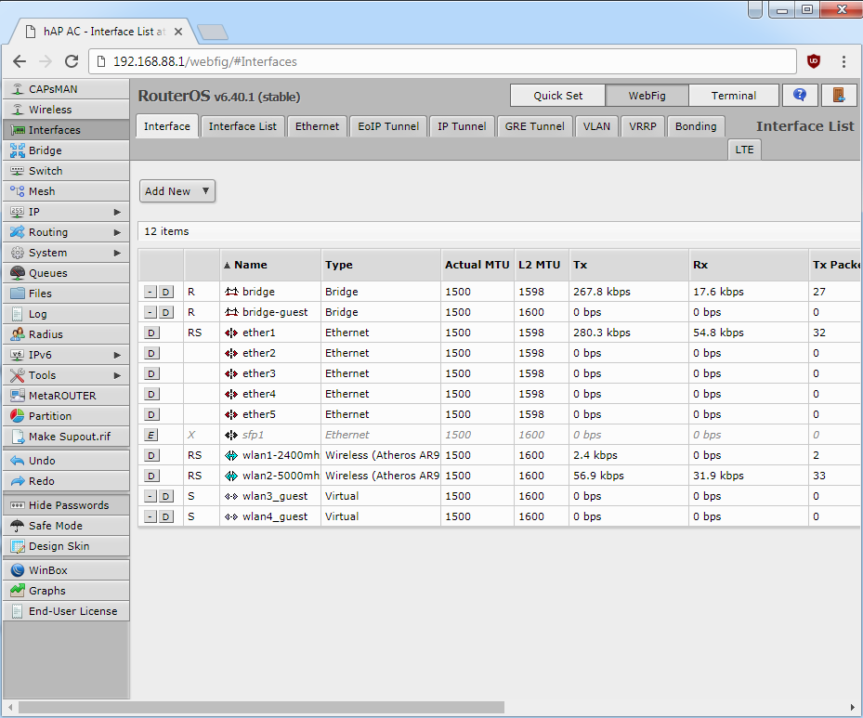863x718 pixels.
Task: Open the Radius section
Action: click(66, 334)
